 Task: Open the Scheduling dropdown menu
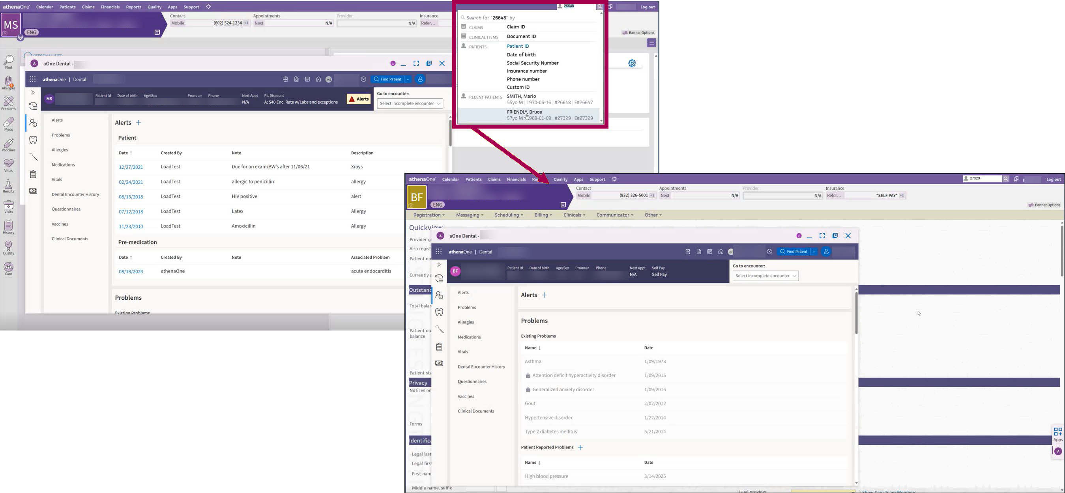509,215
